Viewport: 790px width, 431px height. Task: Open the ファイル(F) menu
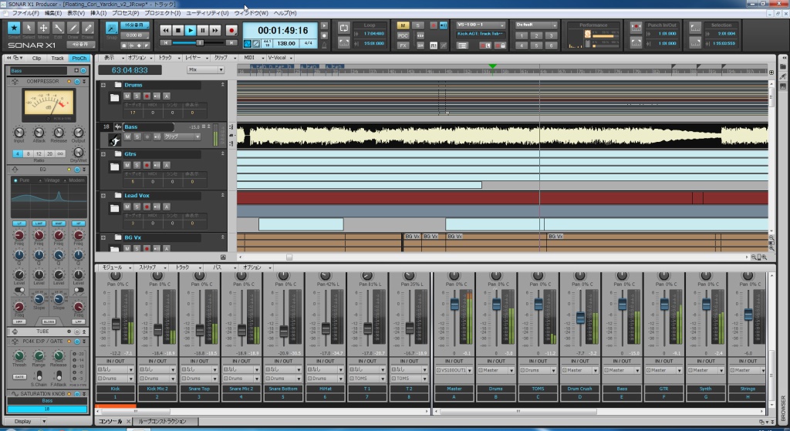25,13
